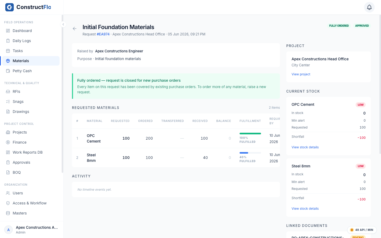The image size is (381, 238).
Task: Click the main page scrollbar
Action: tap(380, 84)
